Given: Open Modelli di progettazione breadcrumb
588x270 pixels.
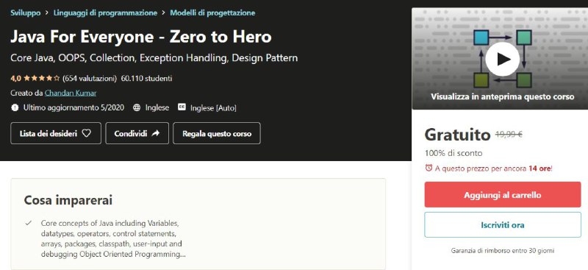Looking at the screenshot, I should click(x=212, y=13).
